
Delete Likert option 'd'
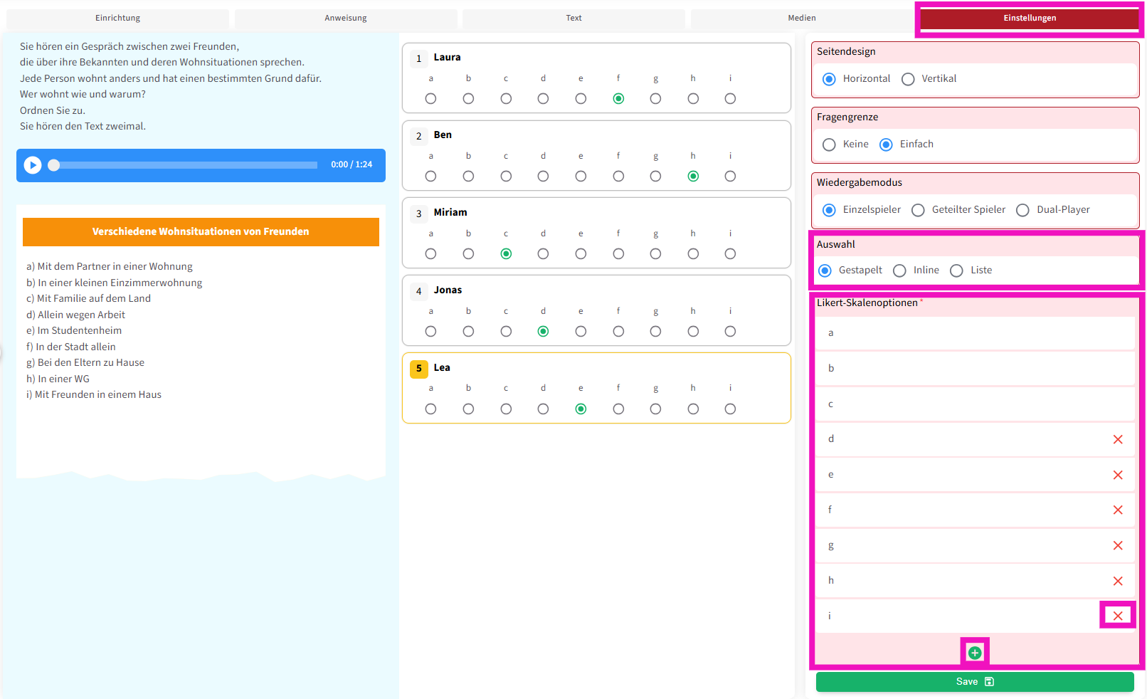coord(1117,440)
